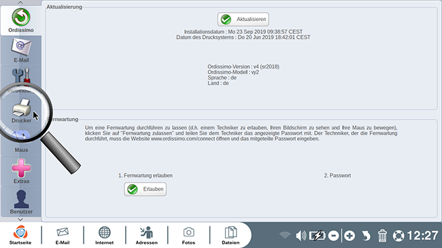
Task: Select the Drucker printer settings
Action: 21,111
